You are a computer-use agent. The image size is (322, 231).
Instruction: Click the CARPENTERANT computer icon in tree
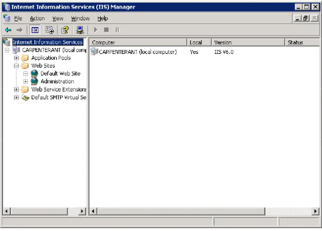(16, 50)
